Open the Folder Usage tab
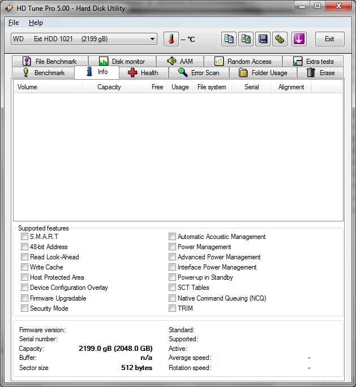356x387 pixels. [263, 73]
